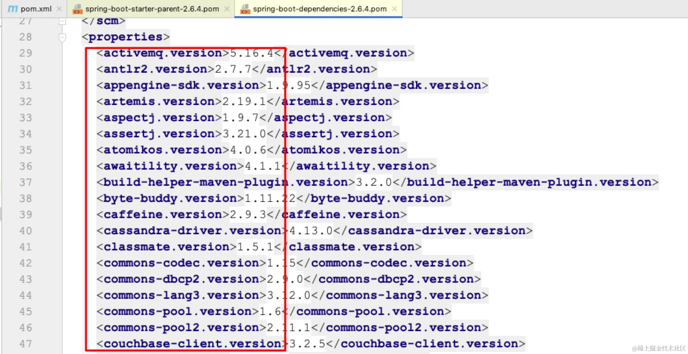Image resolution: width=688 pixels, height=354 pixels.
Task: Collapse the properties block fold marker
Action: point(62,37)
